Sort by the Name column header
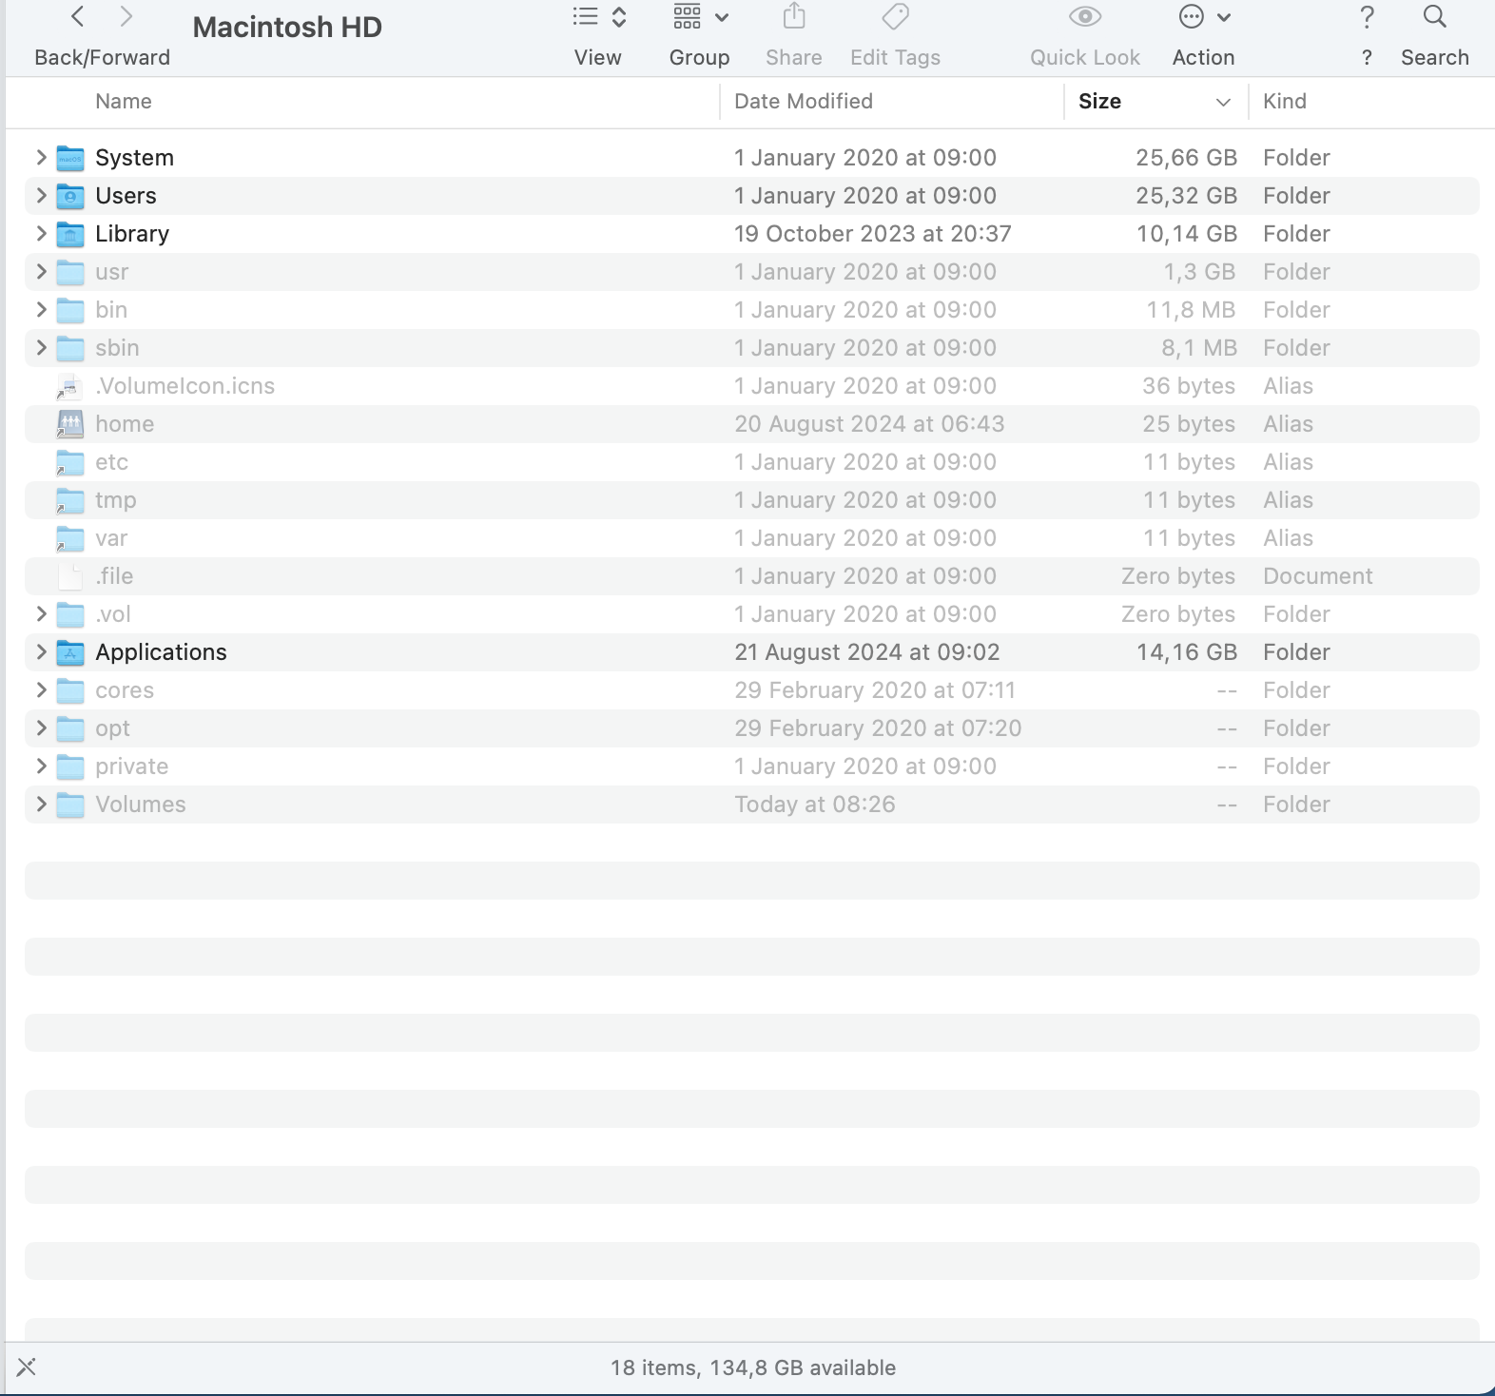 124,102
